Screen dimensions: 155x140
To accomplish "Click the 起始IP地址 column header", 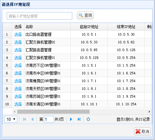I will 89,27.
